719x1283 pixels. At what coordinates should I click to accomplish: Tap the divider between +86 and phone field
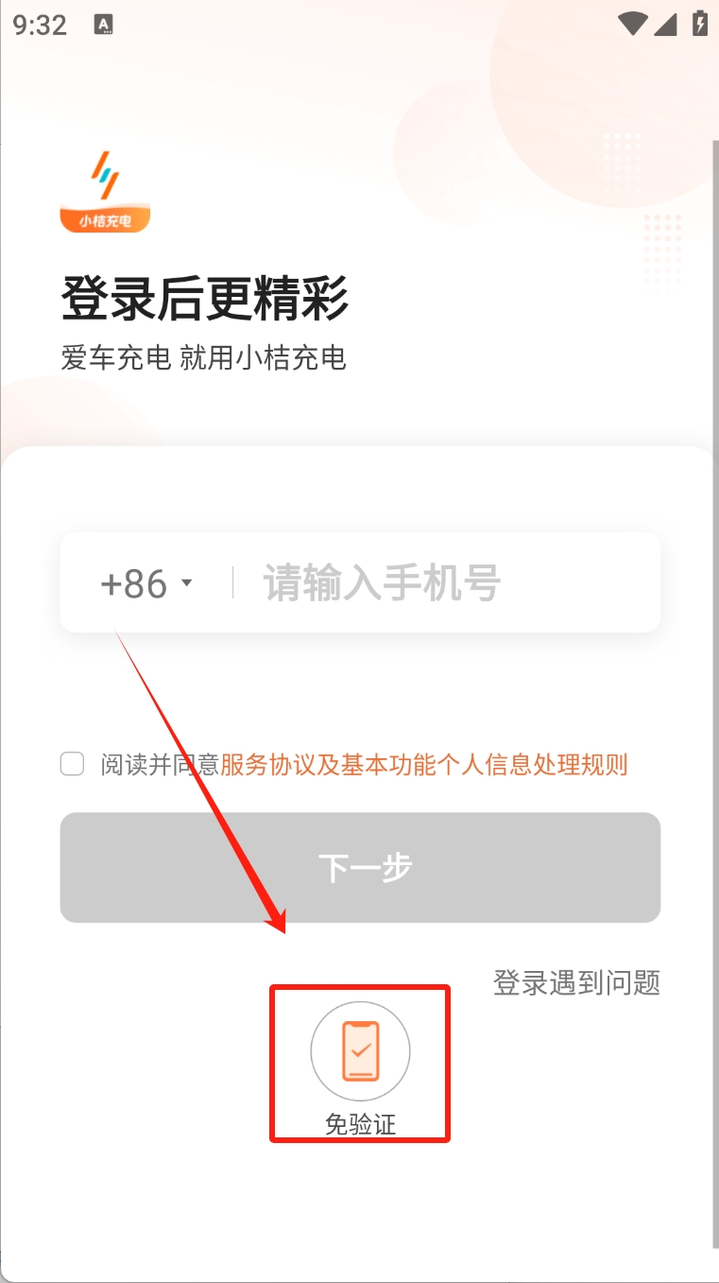(232, 583)
